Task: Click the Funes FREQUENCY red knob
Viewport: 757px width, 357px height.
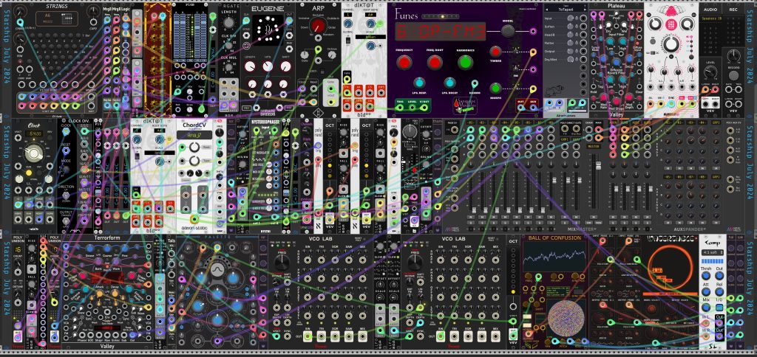Action: pyautogui.click(x=404, y=62)
